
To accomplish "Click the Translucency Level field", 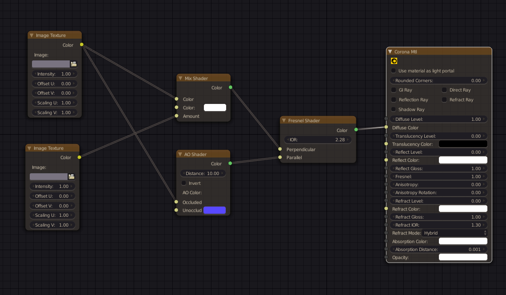I will pyautogui.click(x=438, y=136).
